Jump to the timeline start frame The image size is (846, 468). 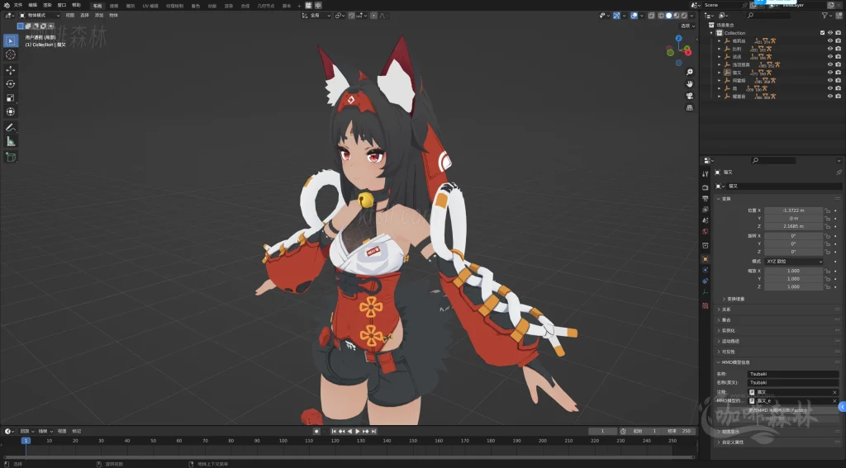click(x=334, y=432)
